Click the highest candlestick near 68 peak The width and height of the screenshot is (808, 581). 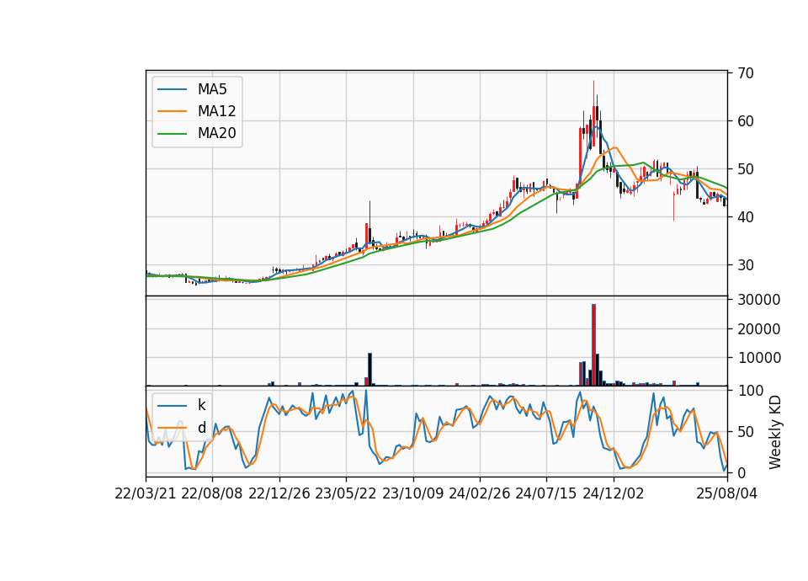tap(593, 115)
